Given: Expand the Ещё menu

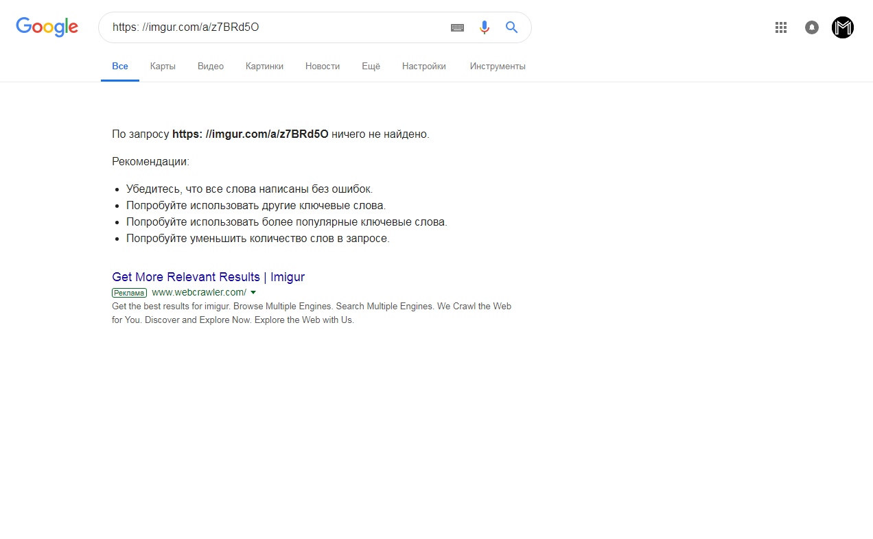Looking at the screenshot, I should point(371,67).
